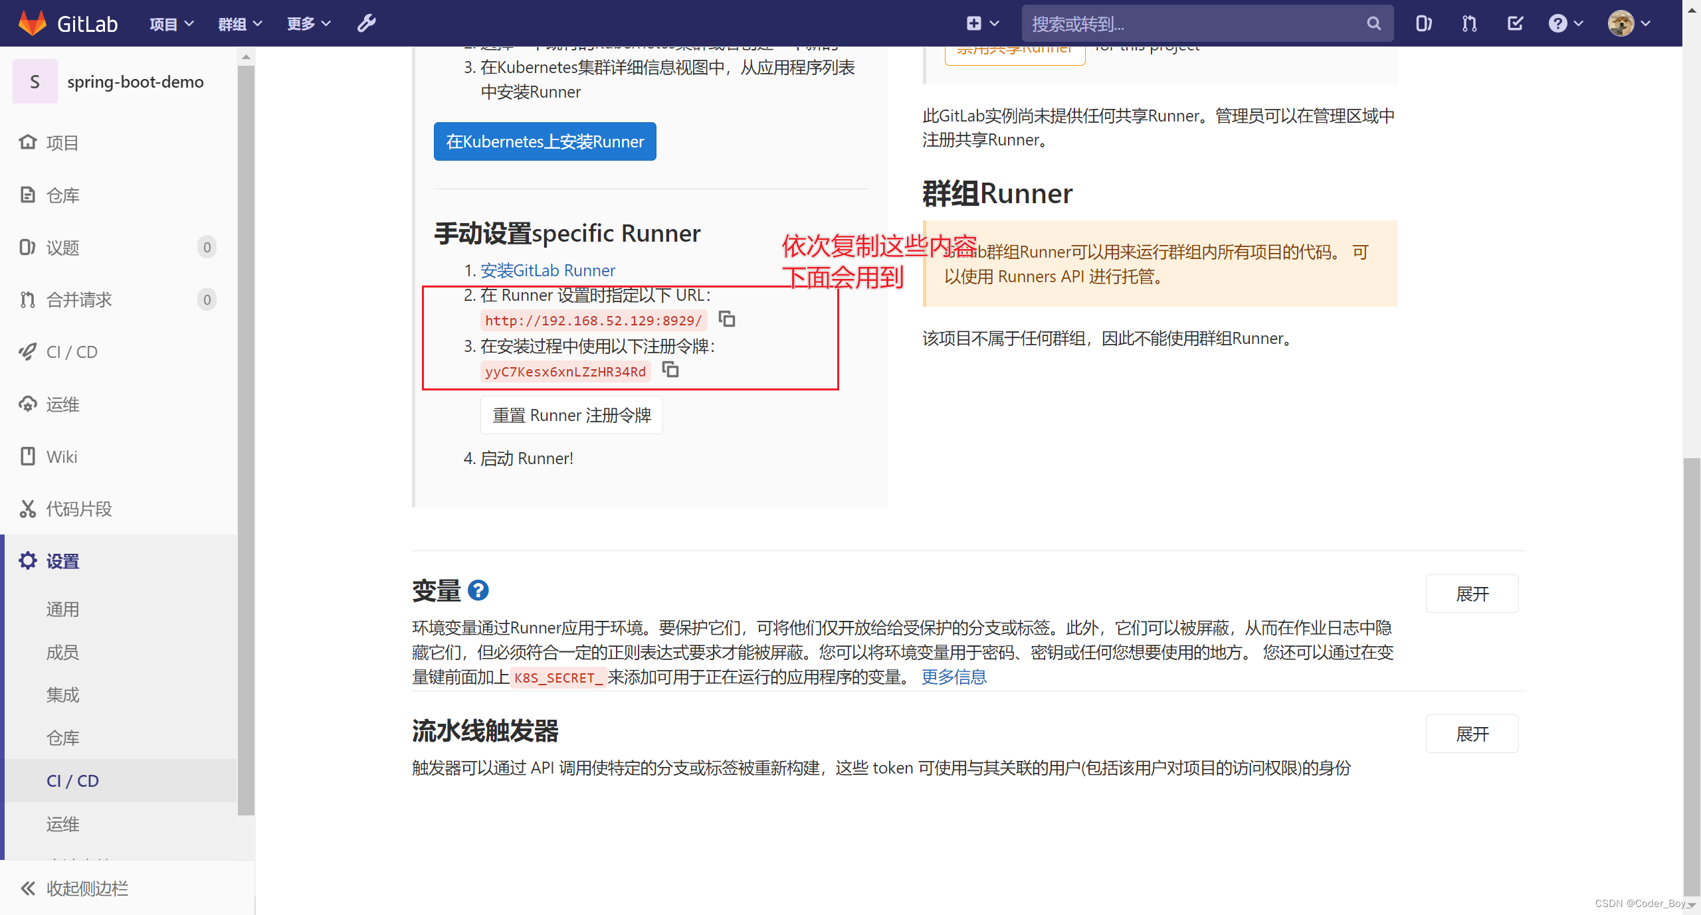Open the 更多 dropdown in top navbar
1701x915 pixels.
coord(308,24)
